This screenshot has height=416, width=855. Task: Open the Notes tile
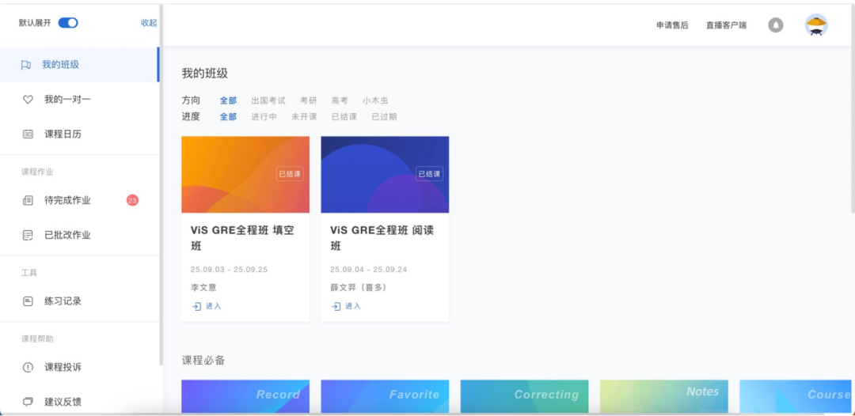click(x=664, y=397)
